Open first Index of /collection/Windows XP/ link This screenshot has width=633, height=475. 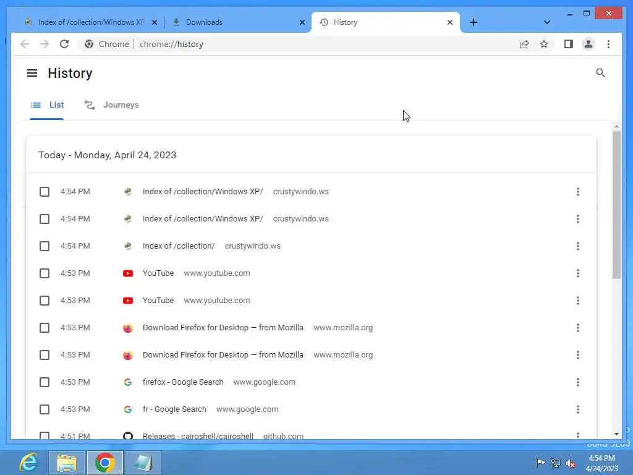point(203,192)
